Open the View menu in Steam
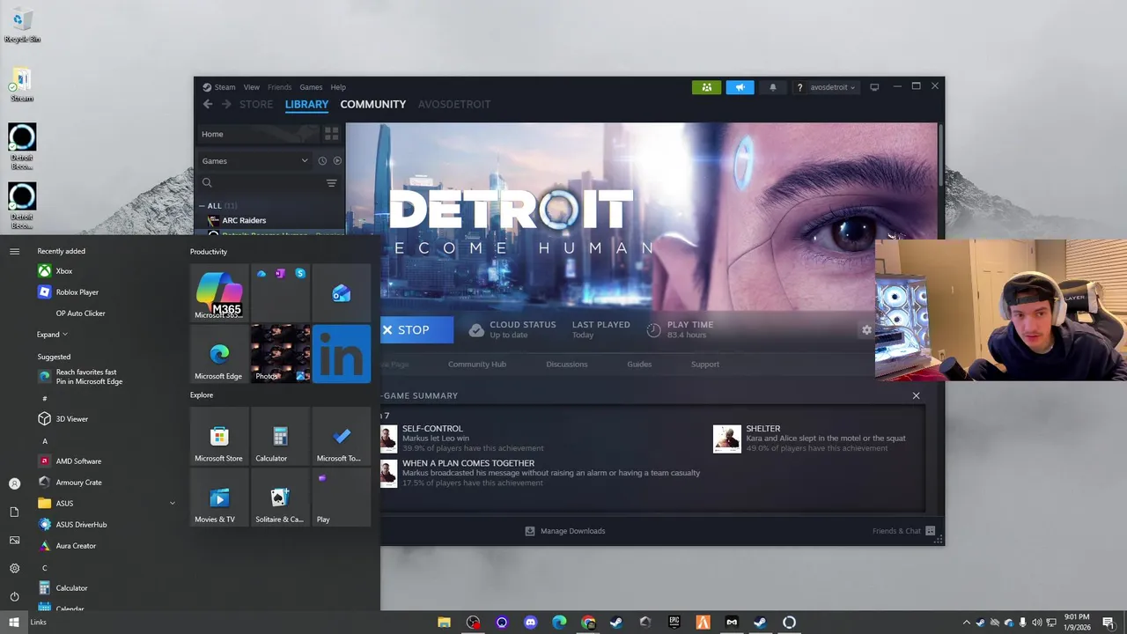Image resolution: width=1127 pixels, height=634 pixels. tap(252, 87)
